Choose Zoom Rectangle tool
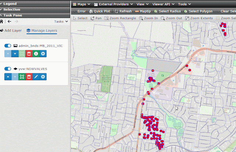This screenshot has width=236, height=152. click(120, 18)
